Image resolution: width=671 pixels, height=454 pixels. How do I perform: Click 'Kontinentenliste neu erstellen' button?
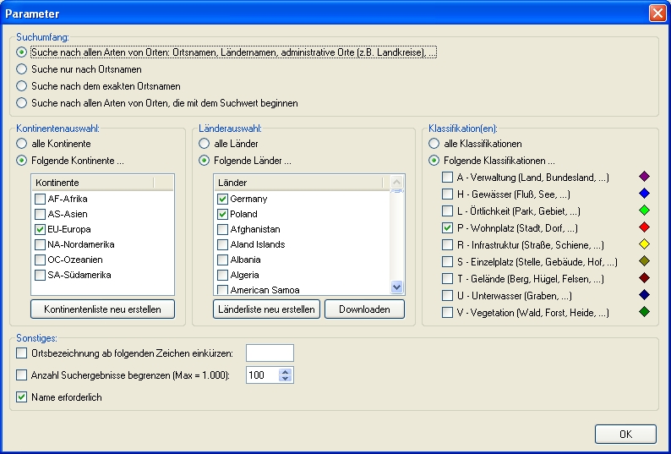click(x=103, y=309)
